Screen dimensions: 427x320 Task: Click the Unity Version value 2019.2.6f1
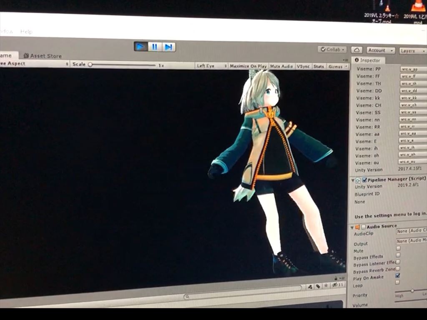point(409,185)
